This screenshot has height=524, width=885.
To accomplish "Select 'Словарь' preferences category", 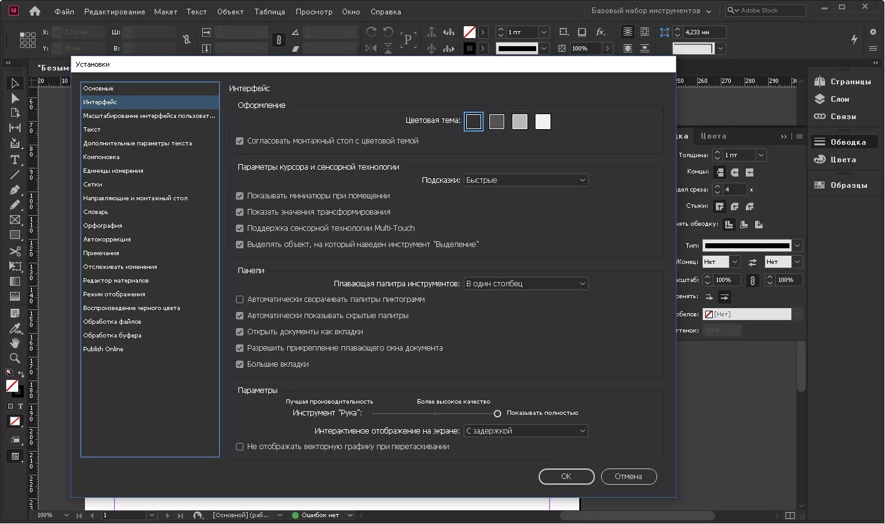I will pyautogui.click(x=150, y=212).
